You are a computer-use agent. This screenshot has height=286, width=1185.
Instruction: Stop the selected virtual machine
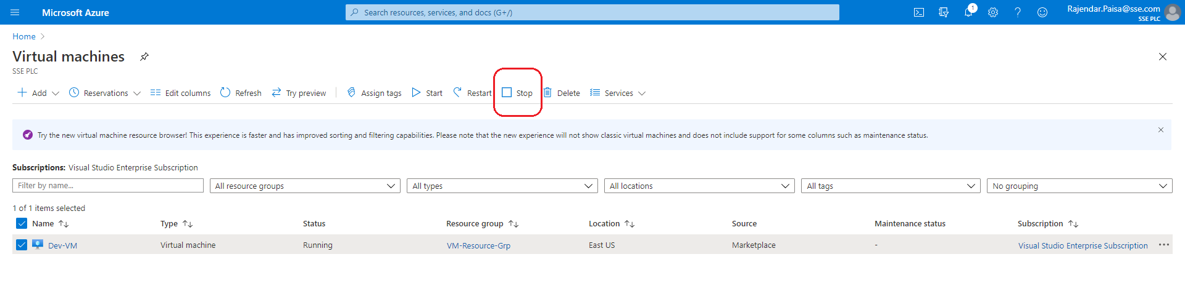517,93
